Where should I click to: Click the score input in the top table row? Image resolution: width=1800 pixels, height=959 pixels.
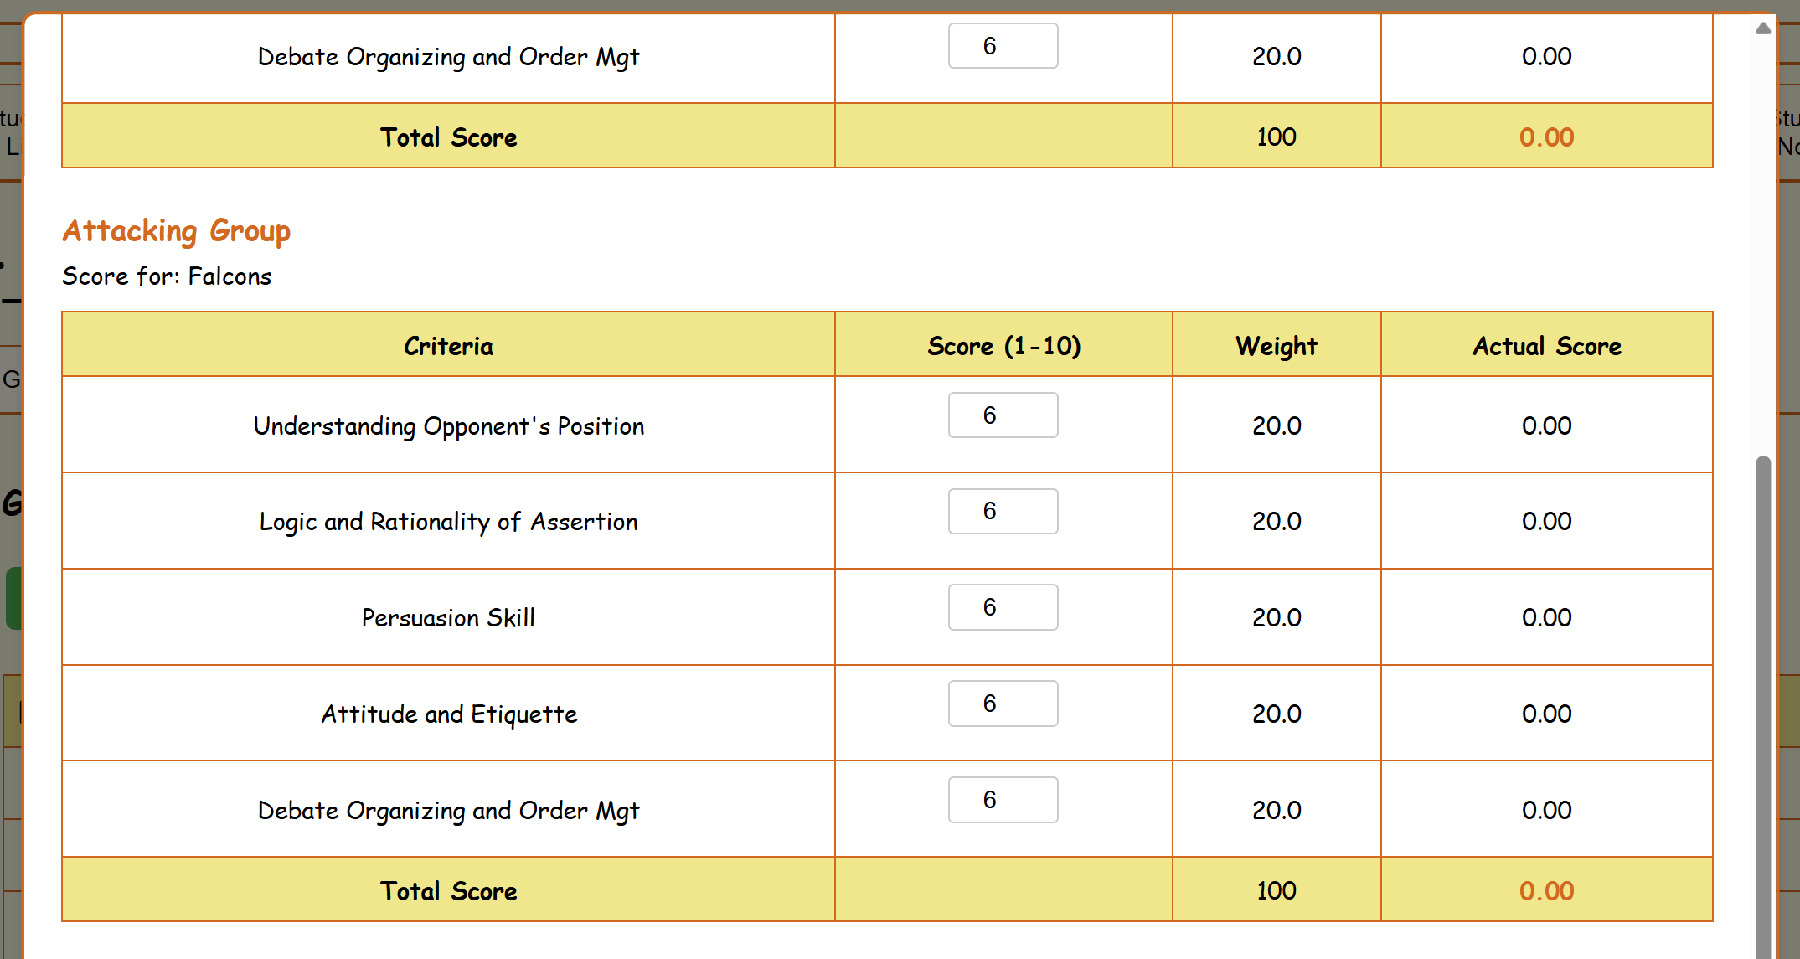[1003, 46]
